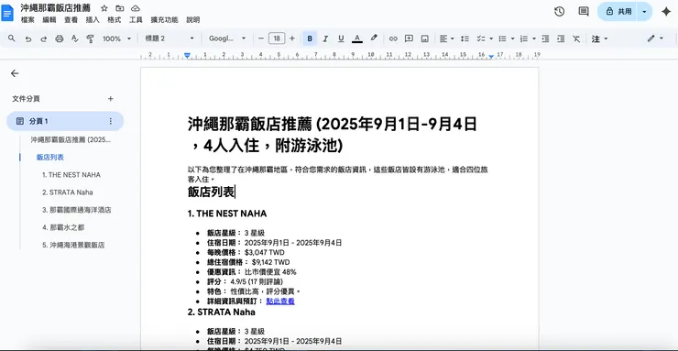Screen dimensions: 678x351
Task: Jump to 2. STRATA Naha outline
Action: [x=68, y=192]
